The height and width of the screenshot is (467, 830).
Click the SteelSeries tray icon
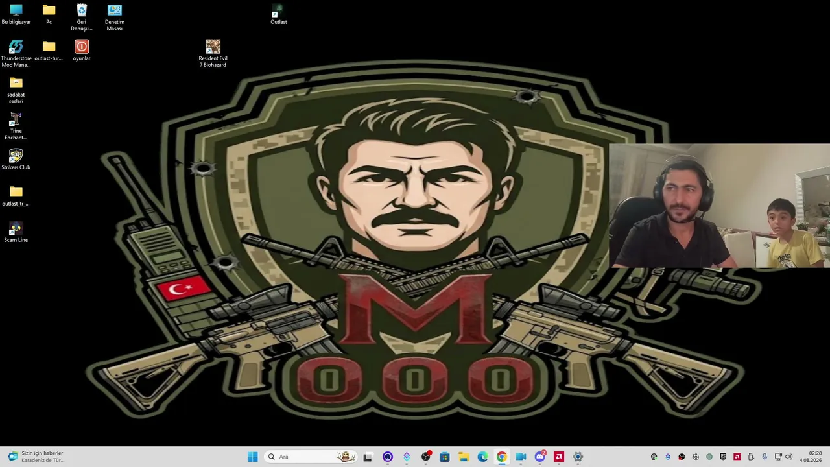[x=696, y=457]
